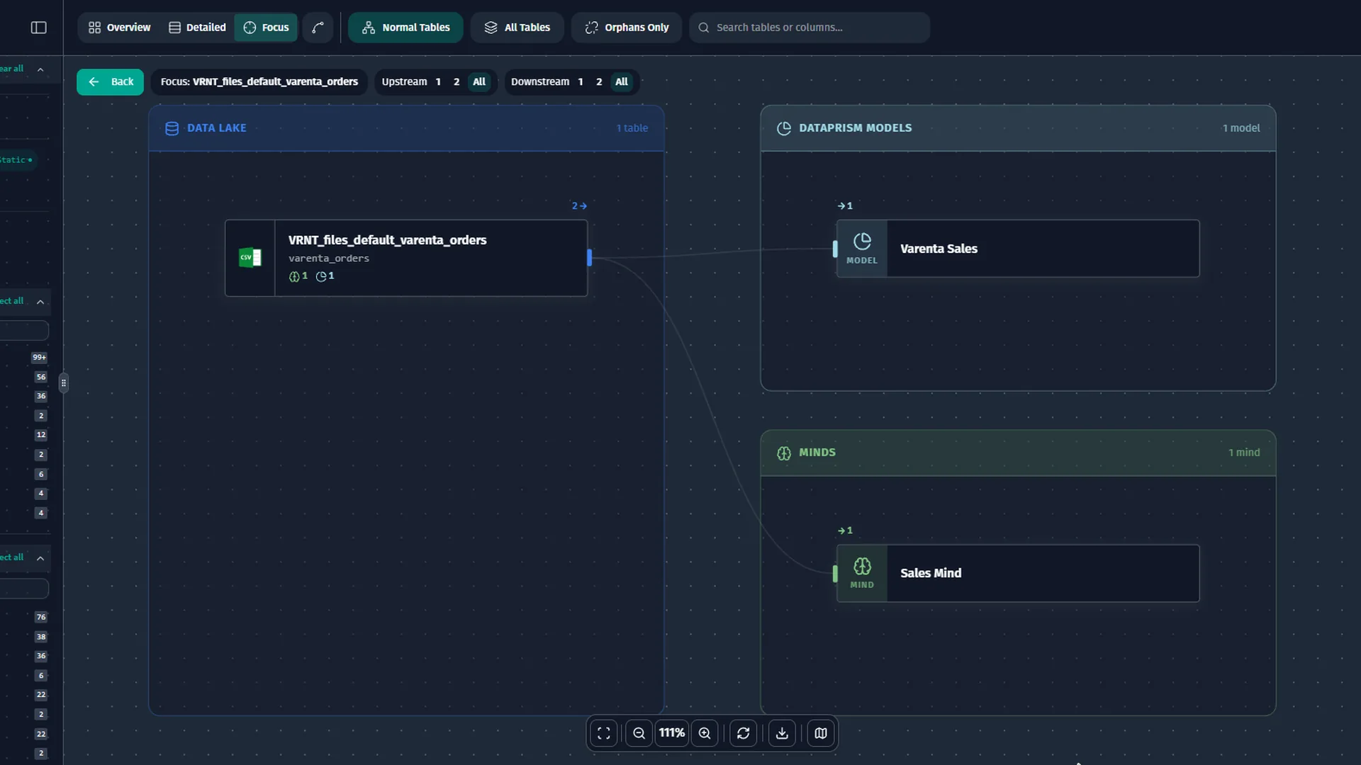Switch to Overview view
Screen dimensions: 1361x765
(119, 28)
